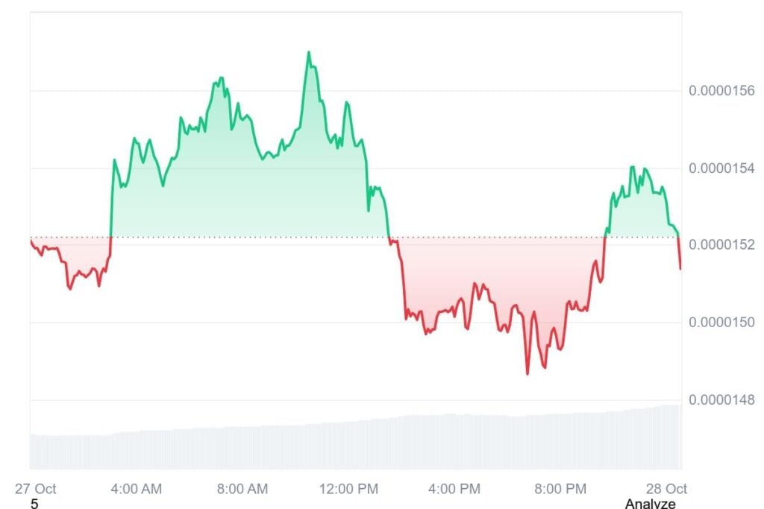Click the 0.0000148 price axis label

click(721, 400)
